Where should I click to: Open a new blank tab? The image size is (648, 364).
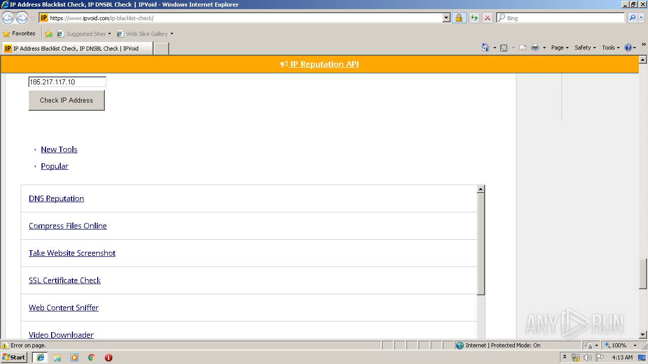pos(161,49)
